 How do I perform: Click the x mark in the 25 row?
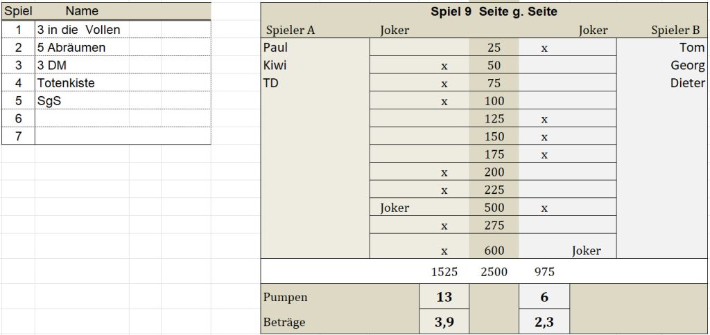(544, 48)
